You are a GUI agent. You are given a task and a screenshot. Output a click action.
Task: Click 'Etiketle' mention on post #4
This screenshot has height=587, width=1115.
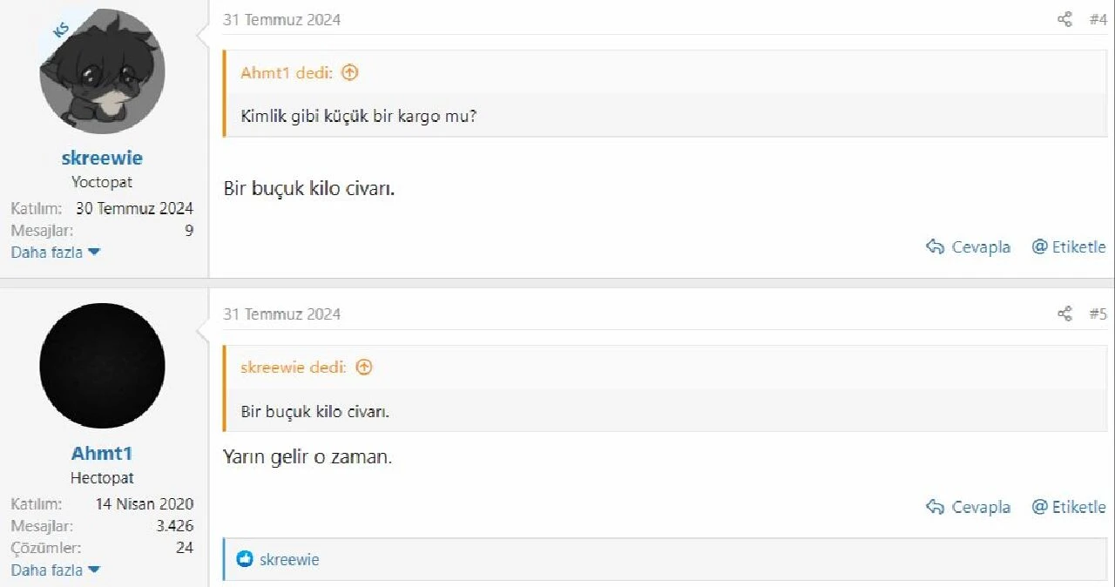pos(1069,247)
